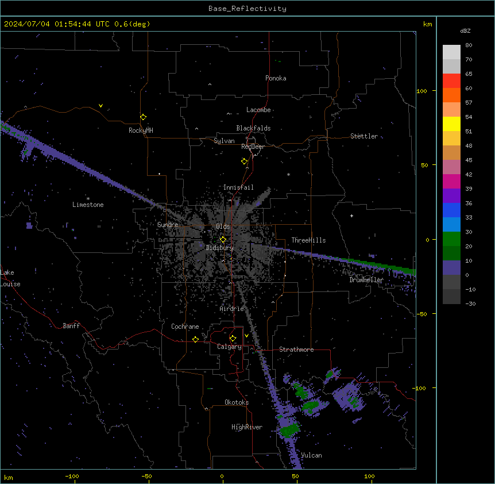Click the Vulcan town label
This screenshot has width=495, height=484.
click(x=311, y=455)
